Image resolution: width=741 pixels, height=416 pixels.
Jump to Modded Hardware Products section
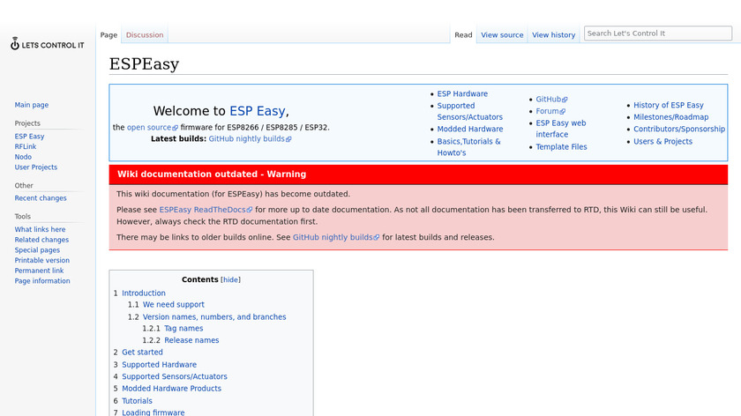pyautogui.click(x=171, y=388)
